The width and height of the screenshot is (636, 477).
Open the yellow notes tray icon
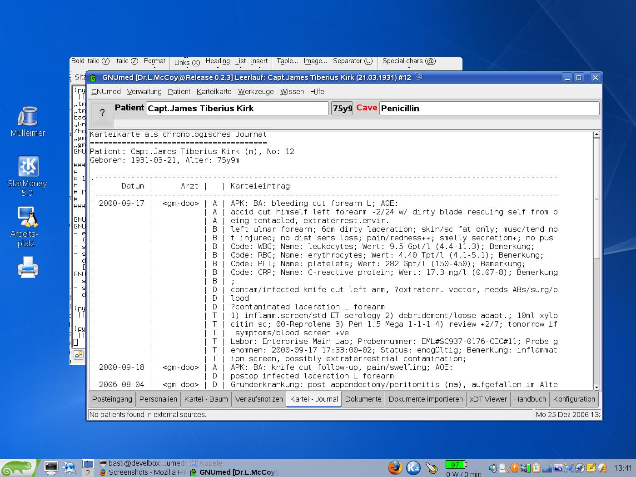(591, 467)
